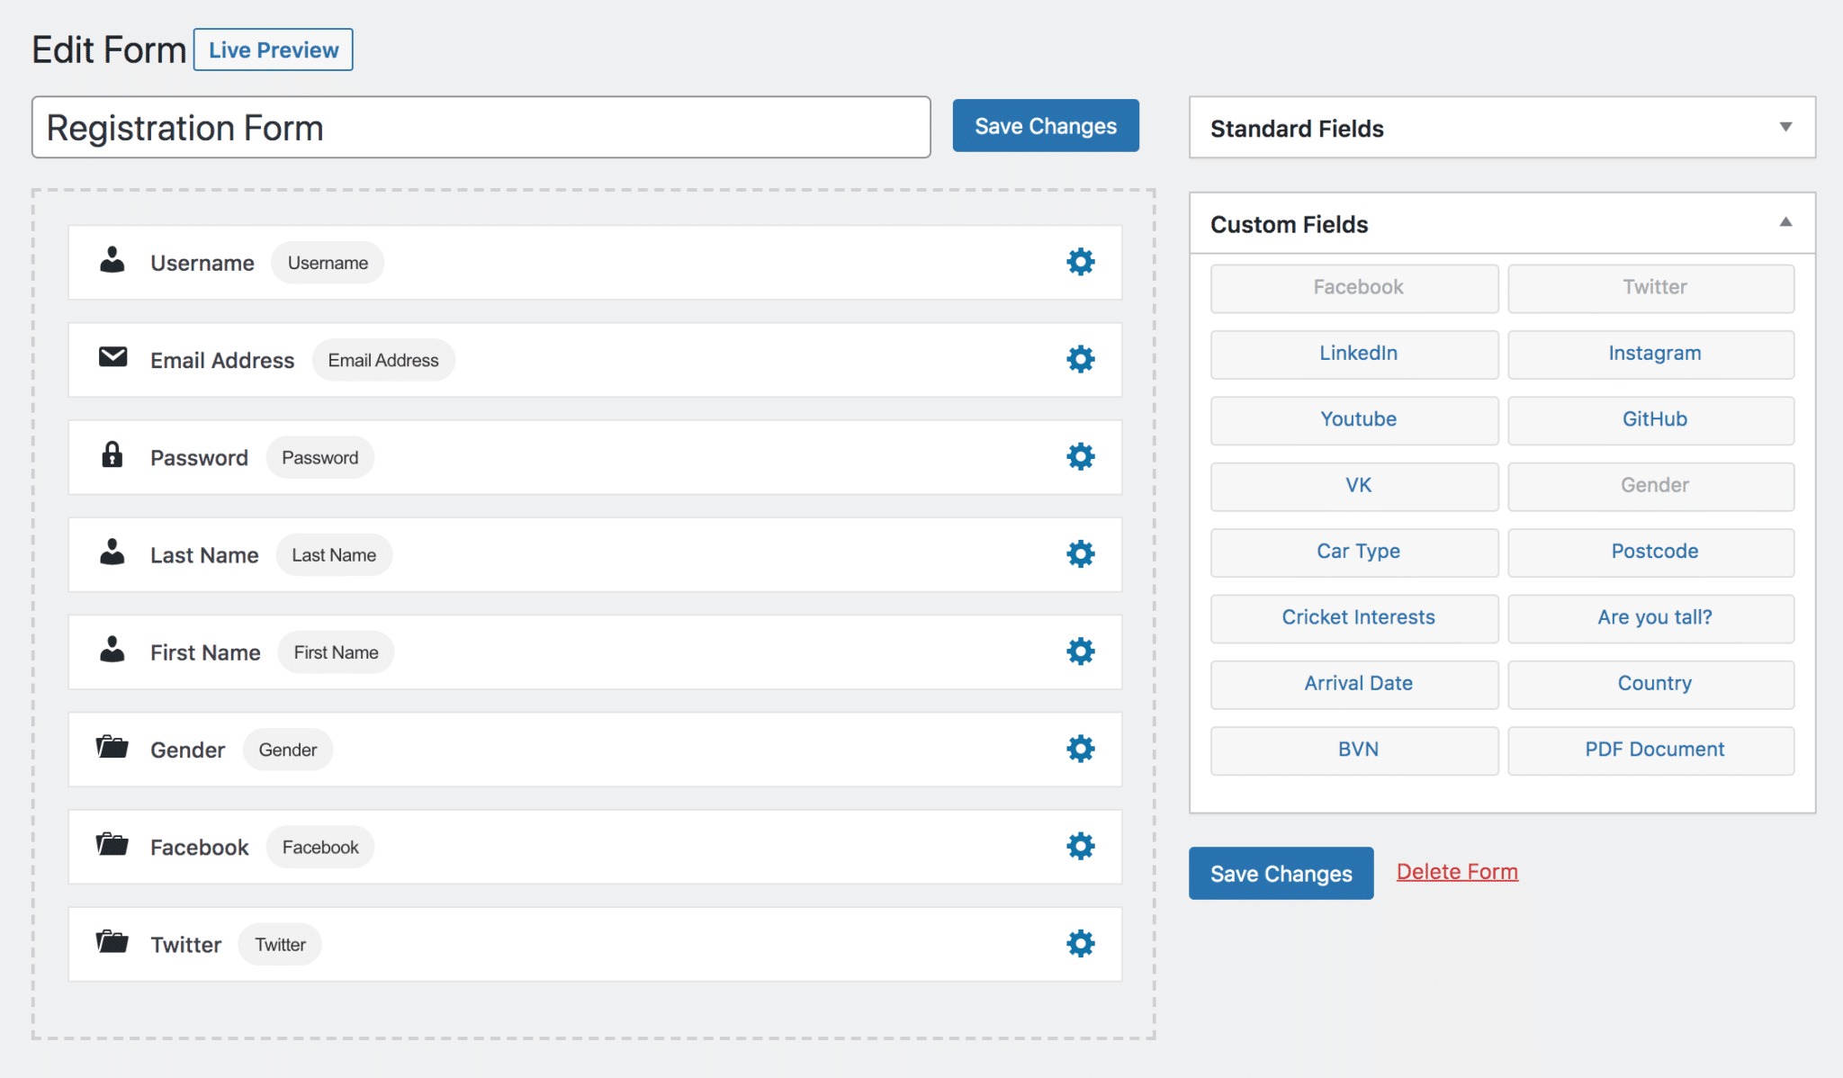Screen dimensions: 1843x1078
Task: Click the padlock icon in Password row
Action: [x=112, y=454]
